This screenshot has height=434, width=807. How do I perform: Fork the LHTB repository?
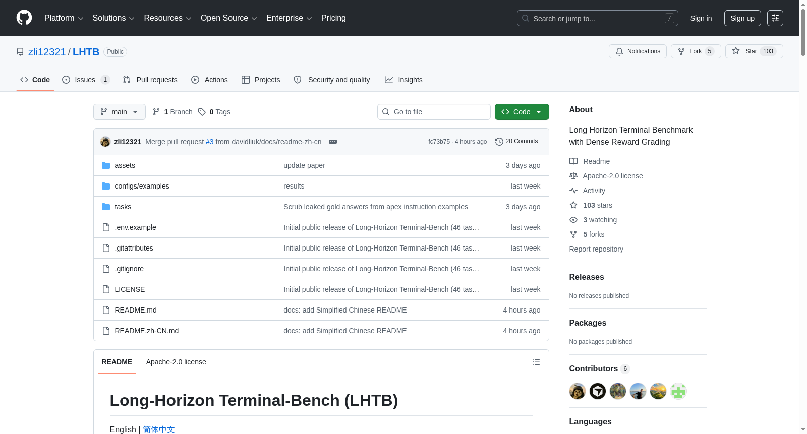(x=696, y=51)
